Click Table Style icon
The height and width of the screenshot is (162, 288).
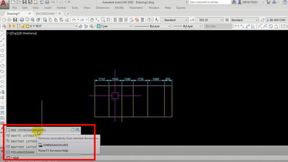point(227,20)
